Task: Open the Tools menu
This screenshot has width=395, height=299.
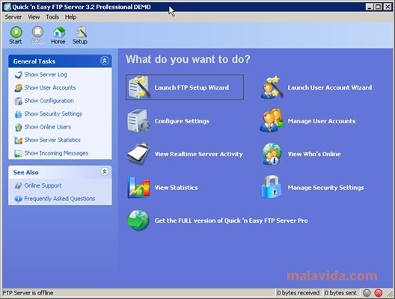Action: click(52, 17)
